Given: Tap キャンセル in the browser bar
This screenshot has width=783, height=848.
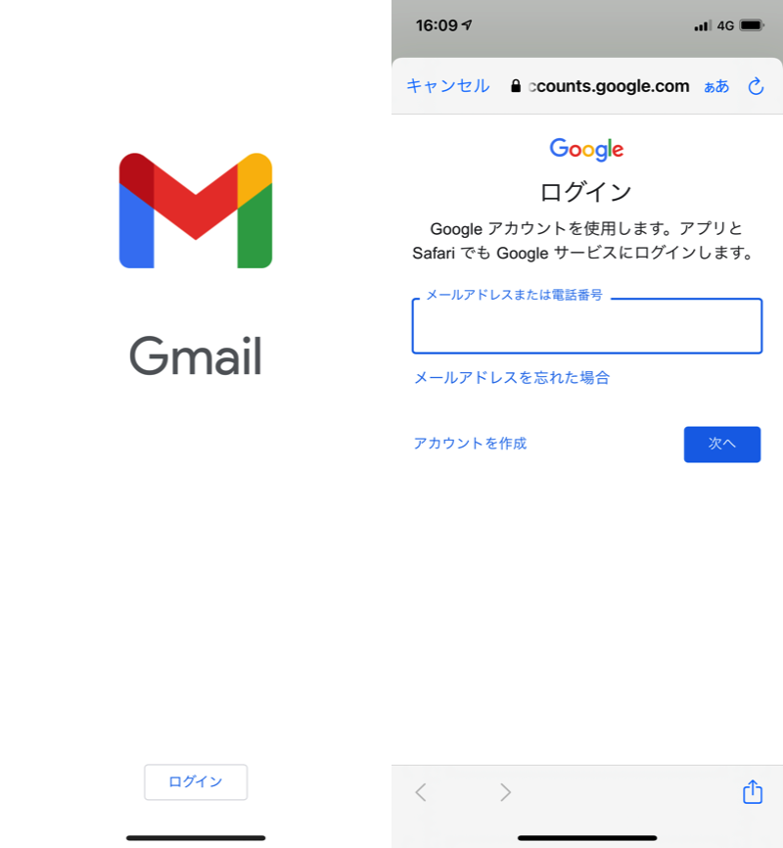Looking at the screenshot, I should tap(447, 86).
